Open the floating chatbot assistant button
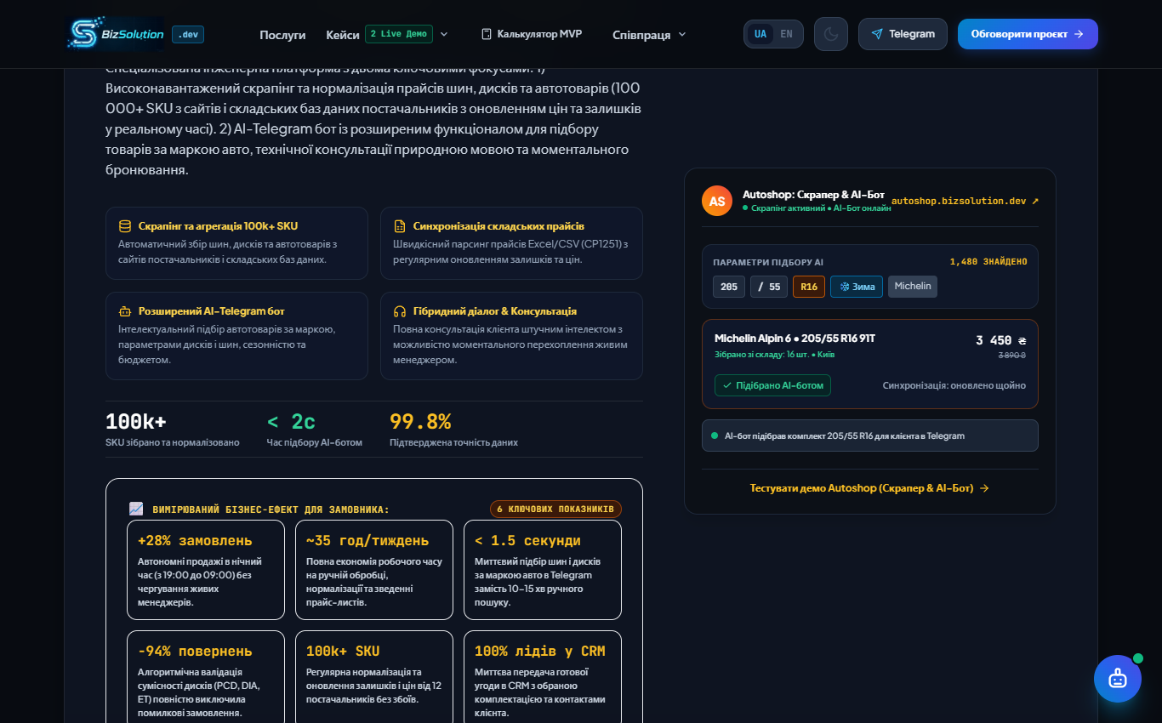 (1118, 679)
